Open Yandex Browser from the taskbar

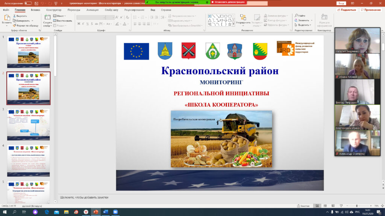[x=86, y=212]
